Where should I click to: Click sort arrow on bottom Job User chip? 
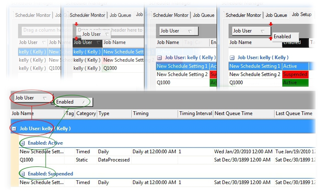43,98
